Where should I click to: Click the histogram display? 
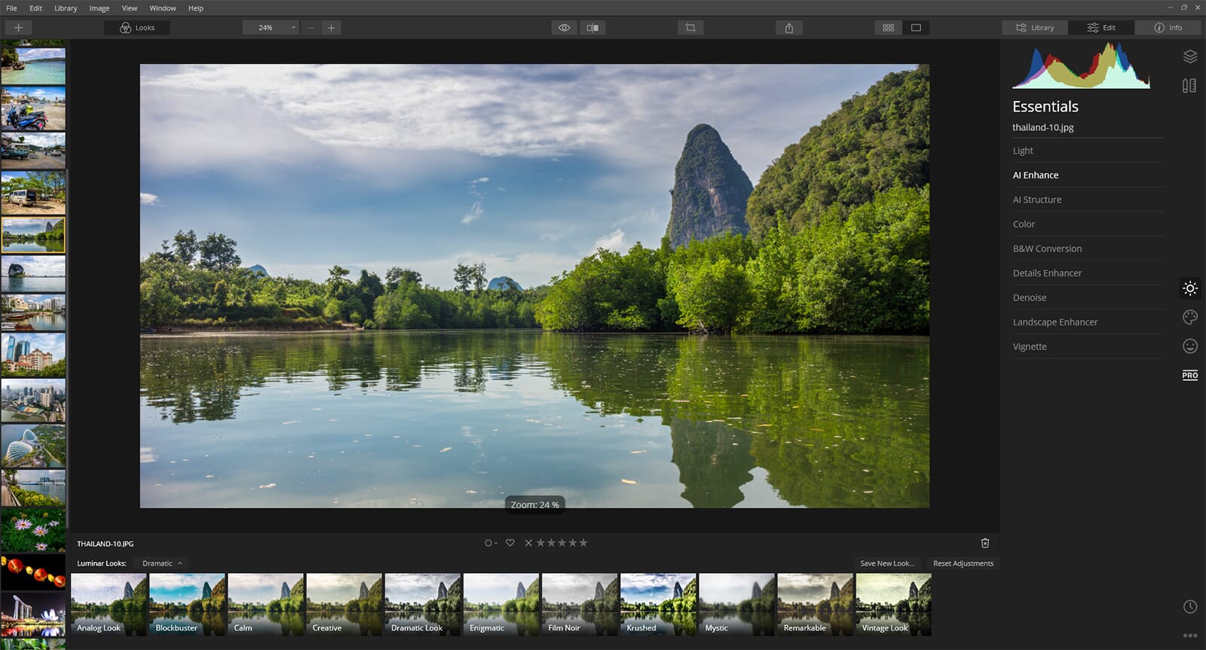1081,66
